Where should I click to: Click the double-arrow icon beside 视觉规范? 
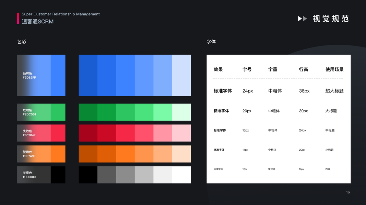[x=302, y=18]
